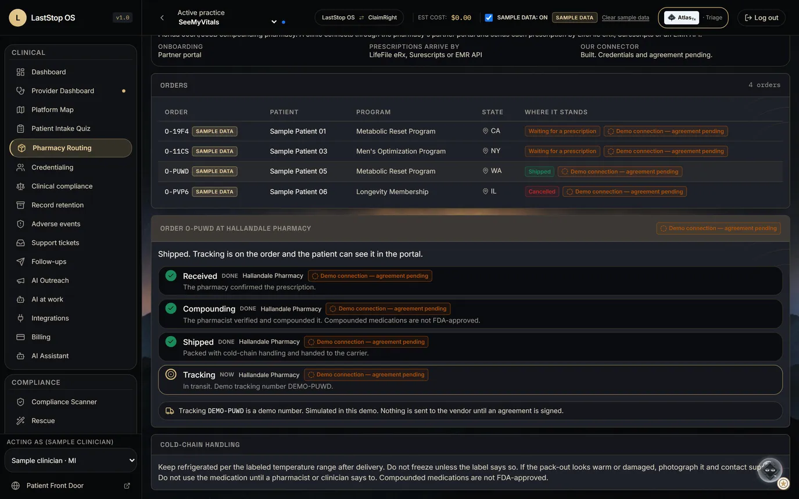Click the orange dot next to Provider Dashboard

124,91
